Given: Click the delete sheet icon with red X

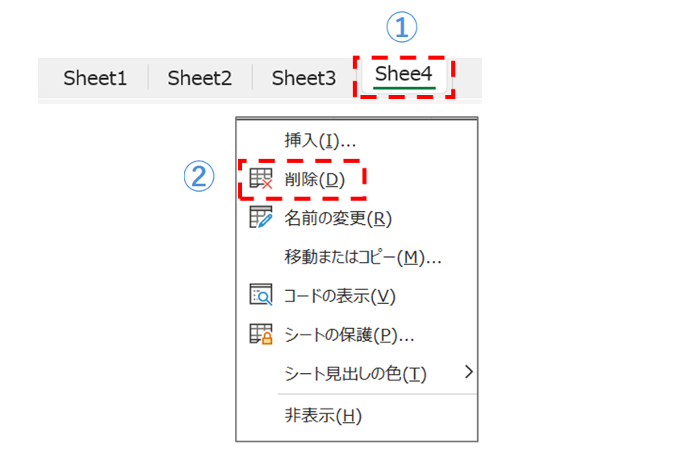Looking at the screenshot, I should point(262,180).
